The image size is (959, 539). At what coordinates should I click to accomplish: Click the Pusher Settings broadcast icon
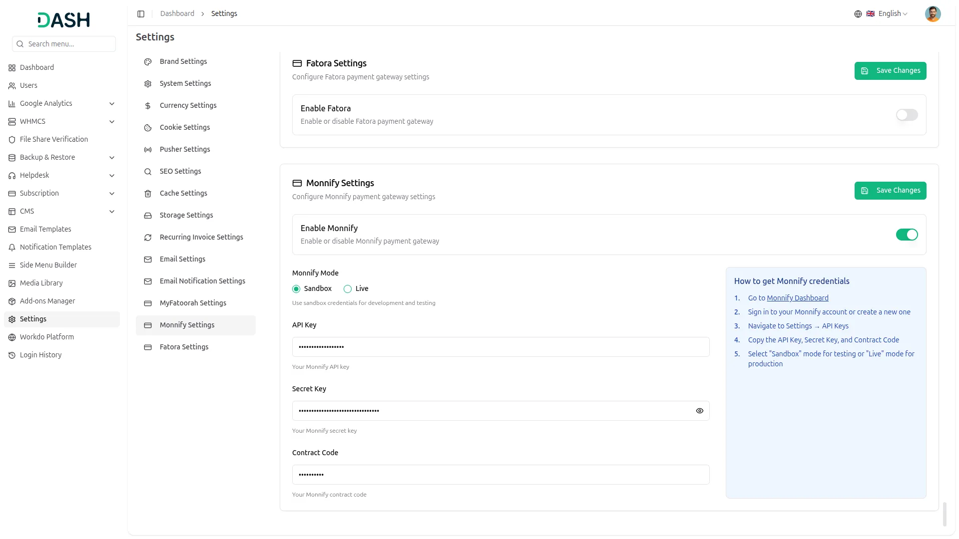(x=148, y=150)
